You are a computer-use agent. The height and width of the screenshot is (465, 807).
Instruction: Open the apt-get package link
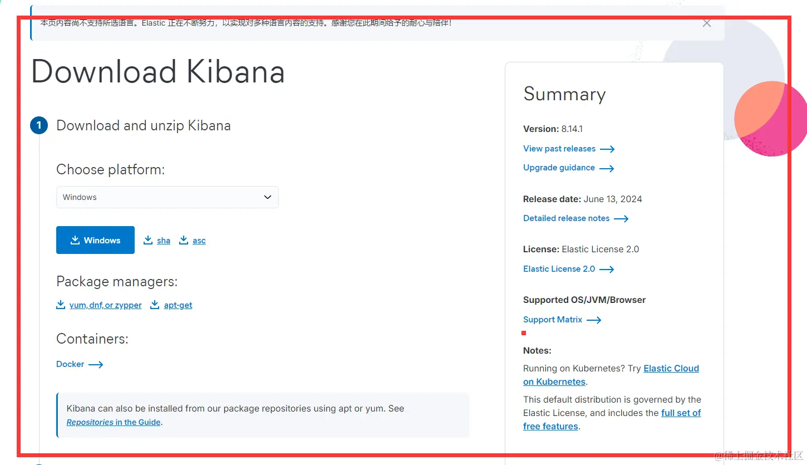178,305
